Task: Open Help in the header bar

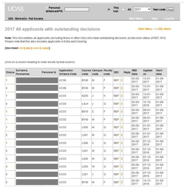Action: point(155,19)
